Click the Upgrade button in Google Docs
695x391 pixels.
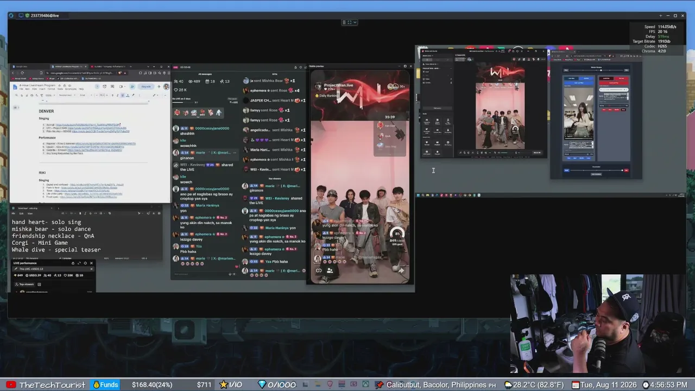pyautogui.click(x=146, y=86)
